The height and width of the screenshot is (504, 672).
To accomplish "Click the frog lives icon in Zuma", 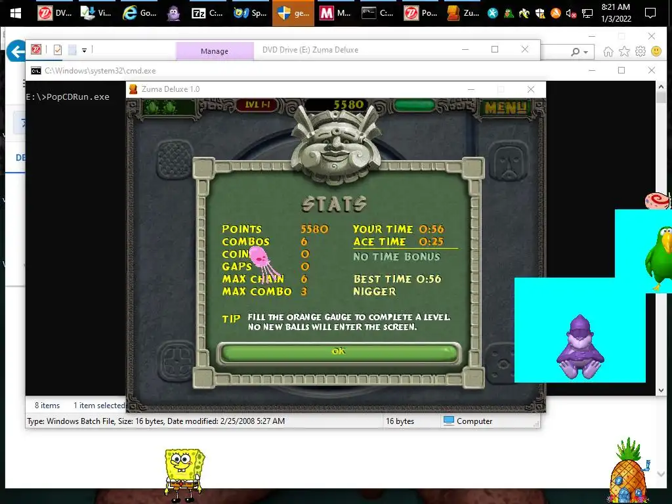I will (x=161, y=107).
